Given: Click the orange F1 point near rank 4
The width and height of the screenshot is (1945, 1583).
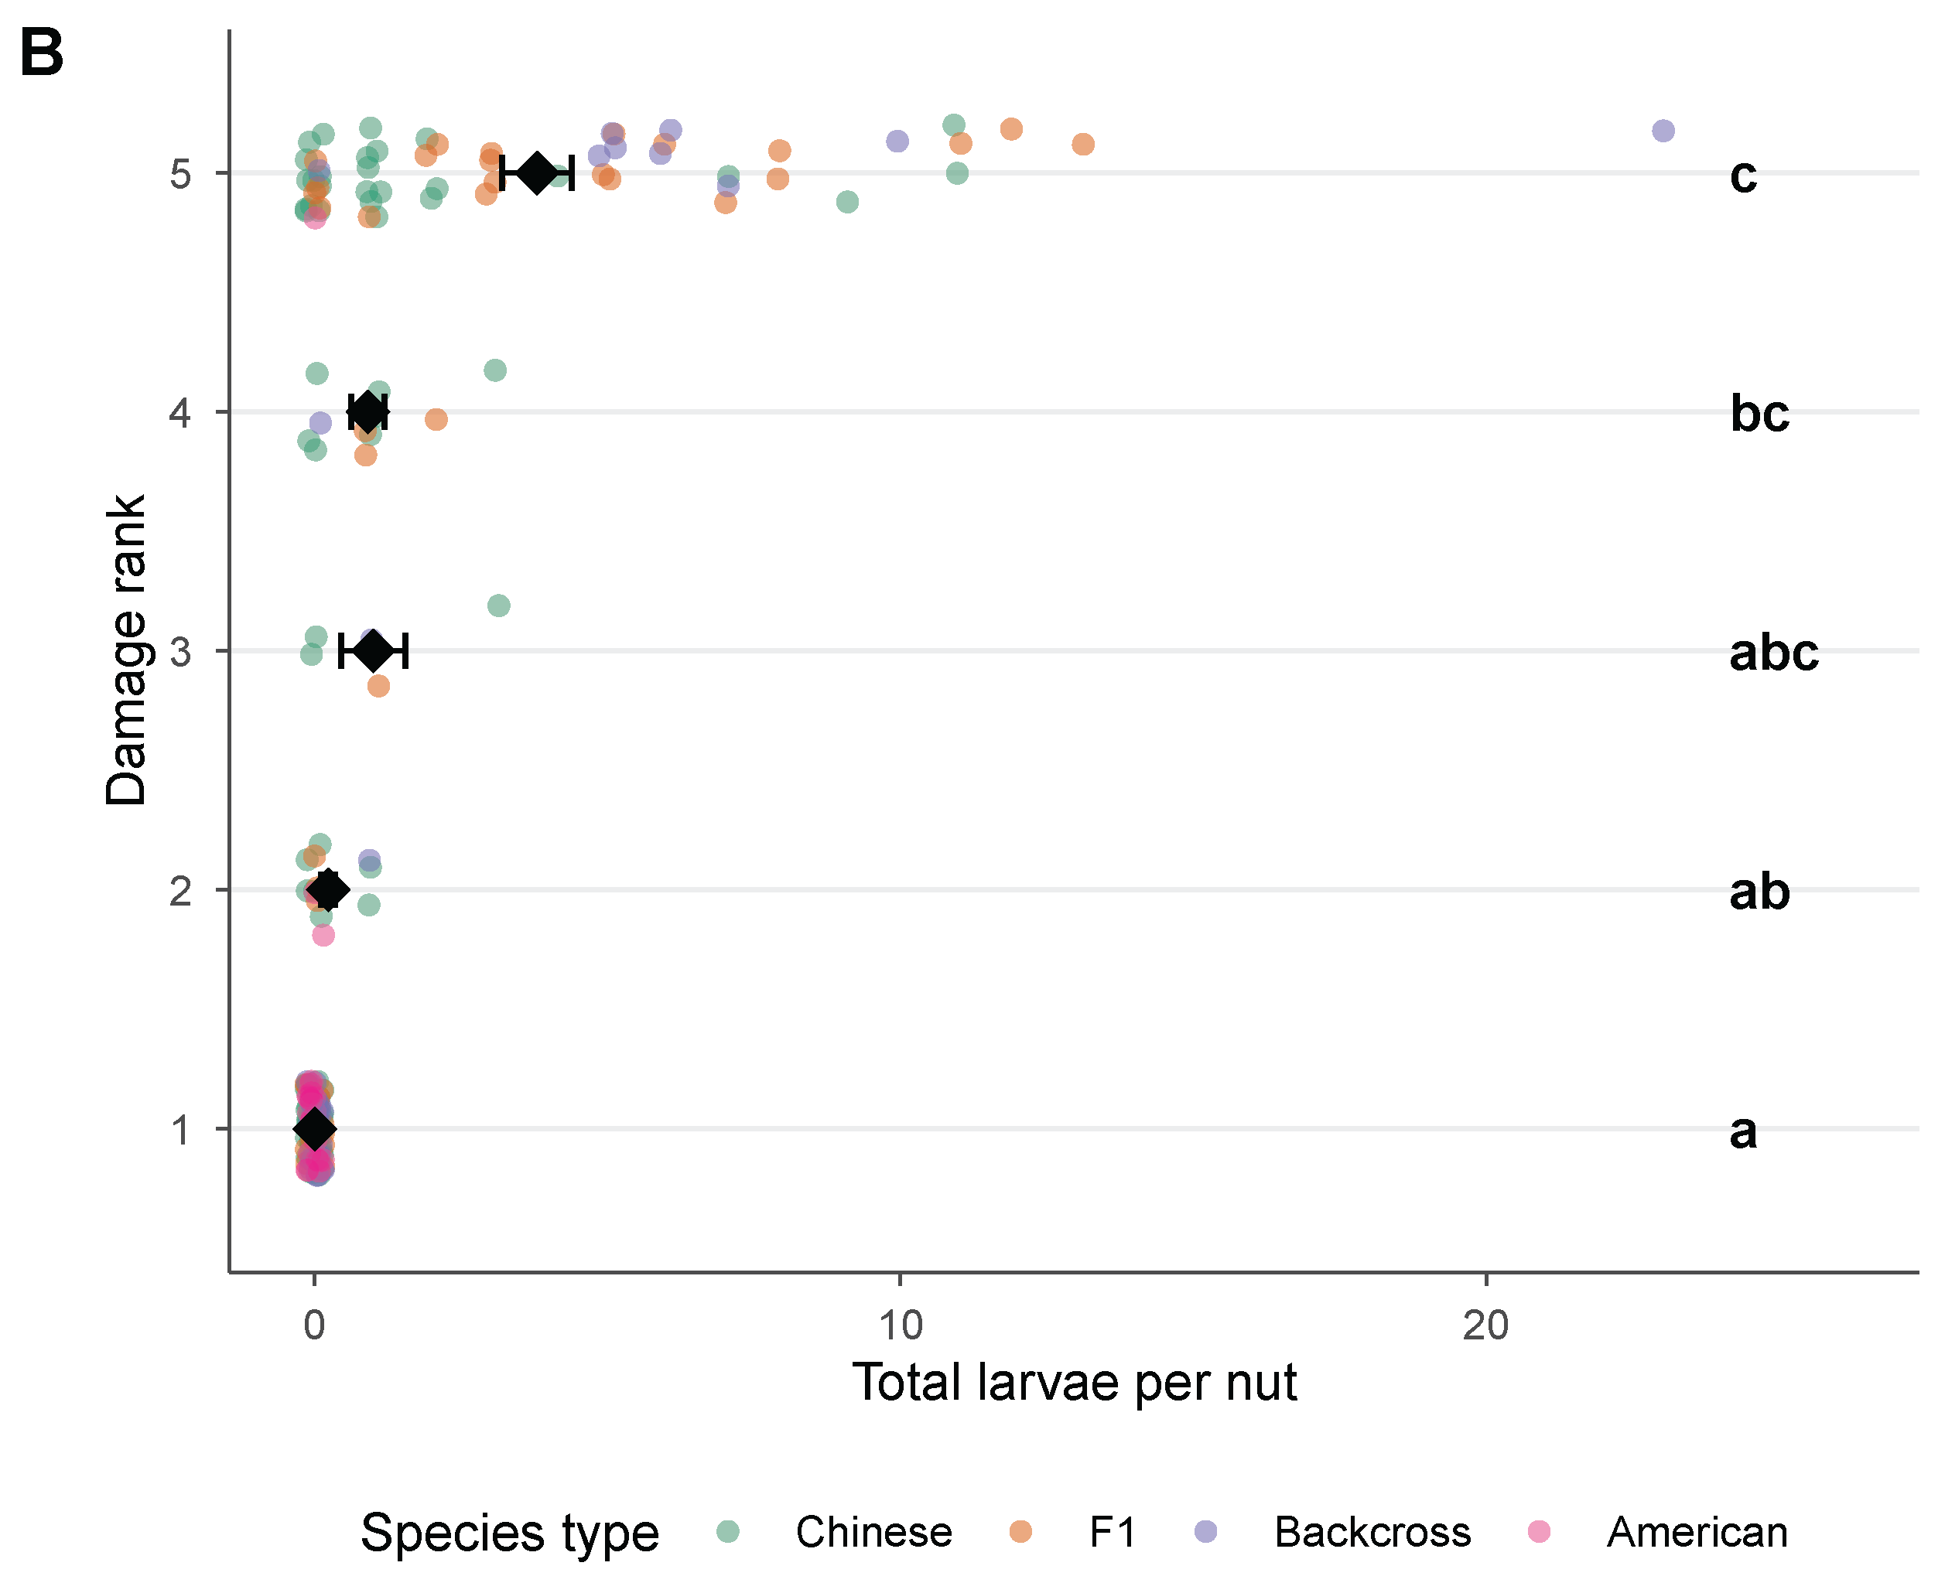Looking at the screenshot, I should (x=436, y=419).
